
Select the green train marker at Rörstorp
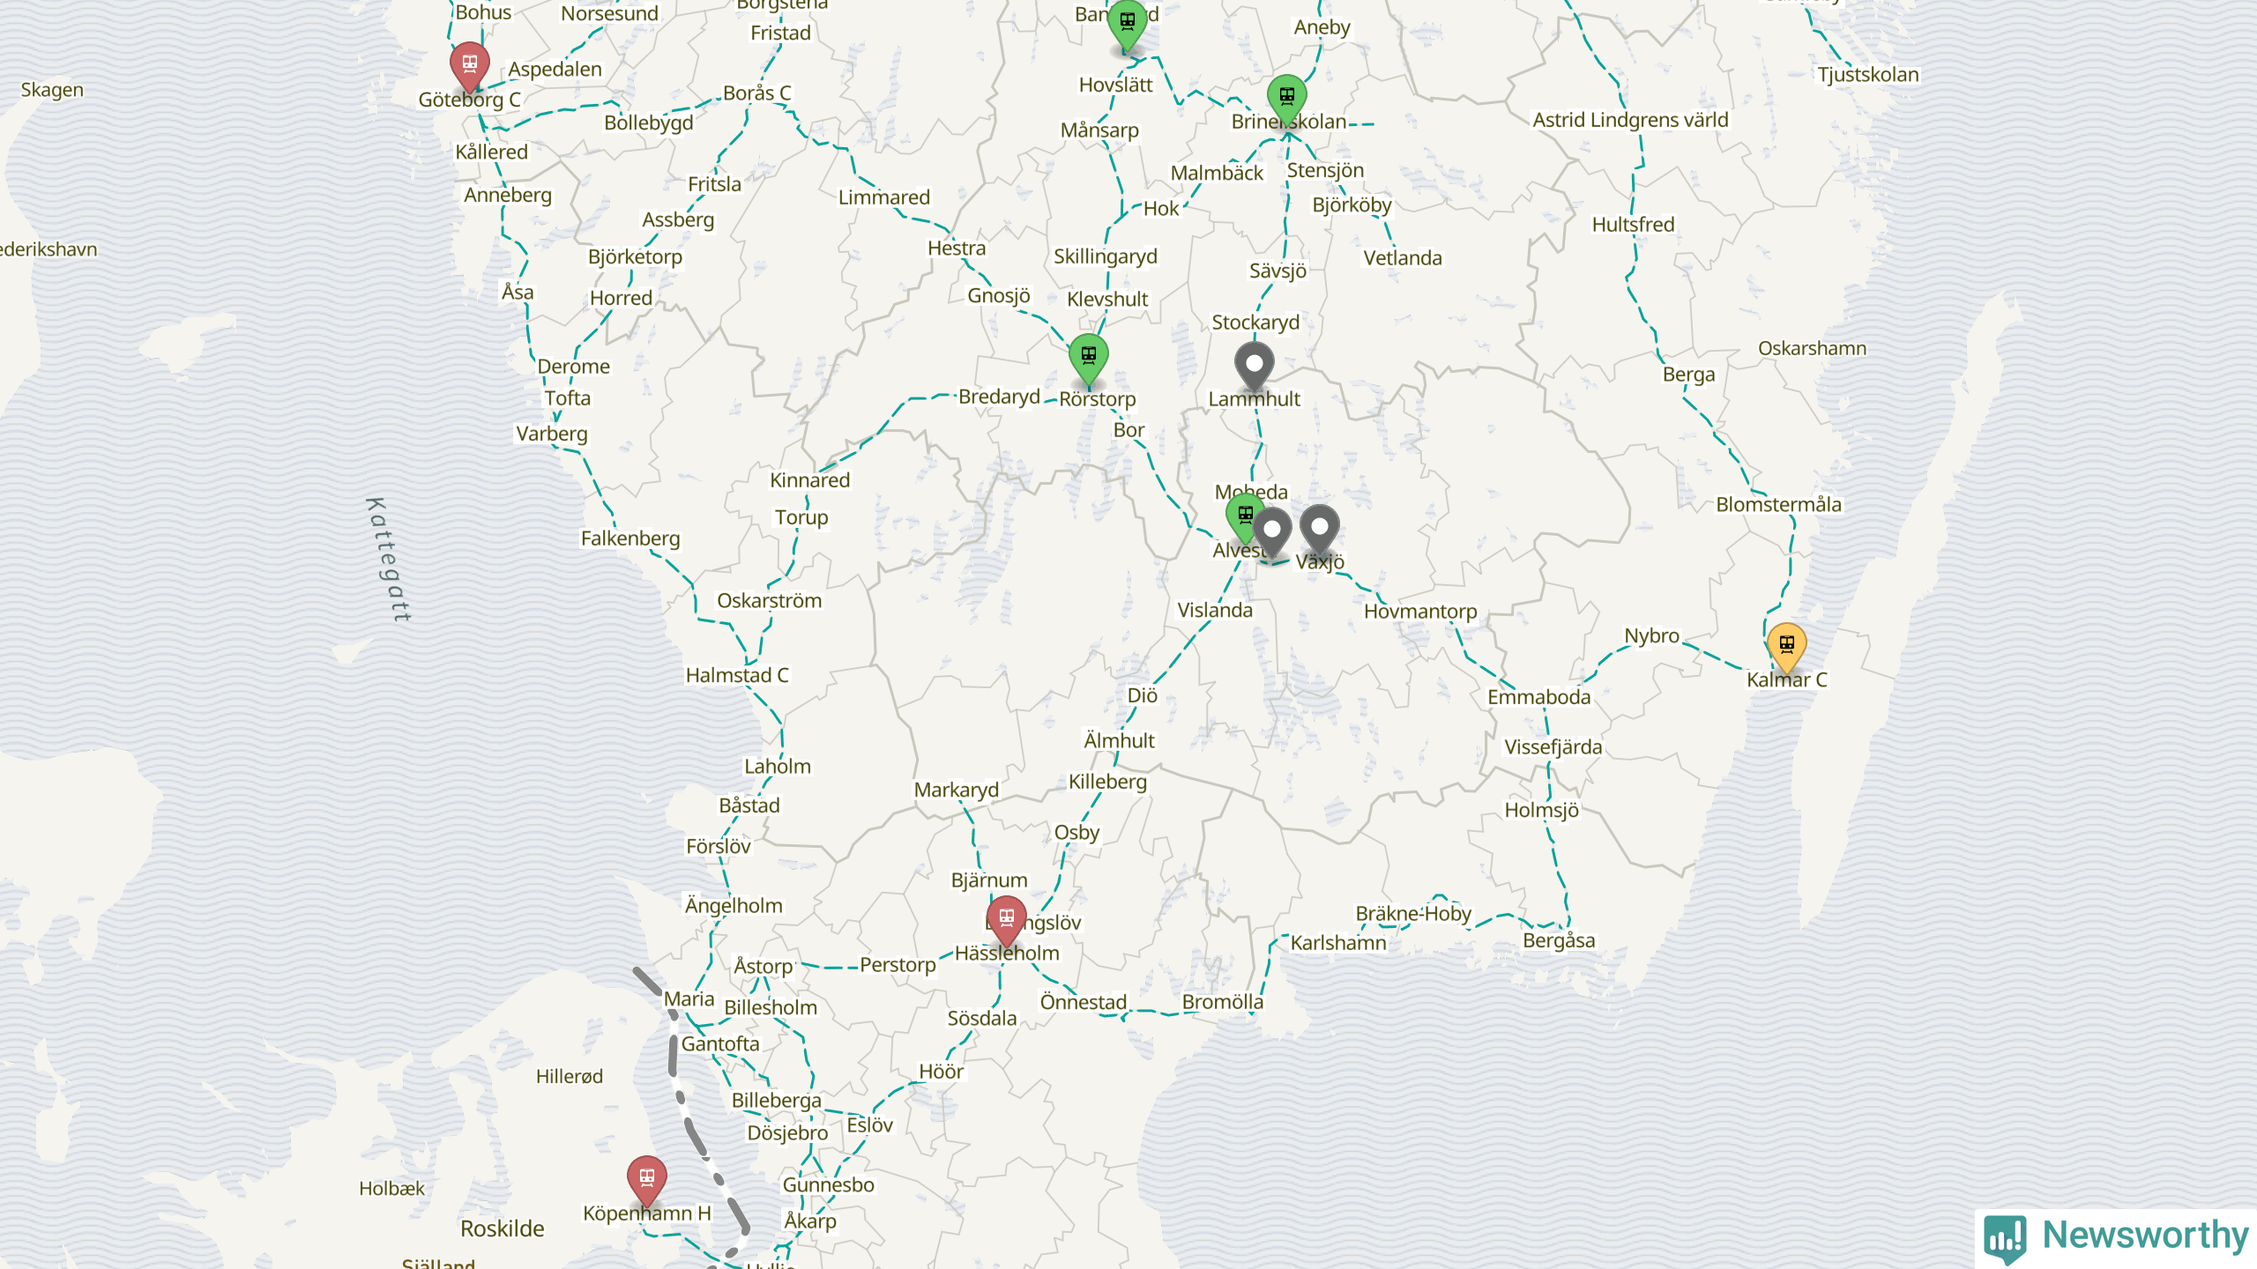pyautogui.click(x=1089, y=357)
